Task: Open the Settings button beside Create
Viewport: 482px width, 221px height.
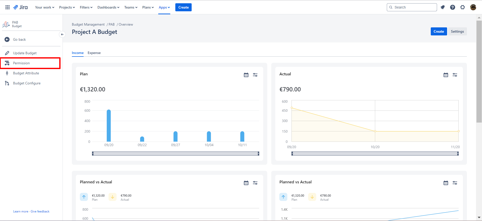Action: coord(457,31)
